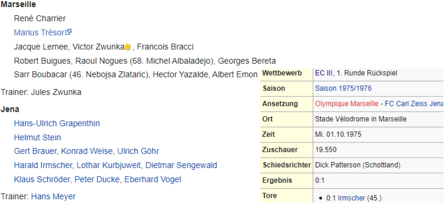Screen dimensions: 444x204
Task: Click Harald Irmscher in the Jena lineup
Action: (x=43, y=165)
